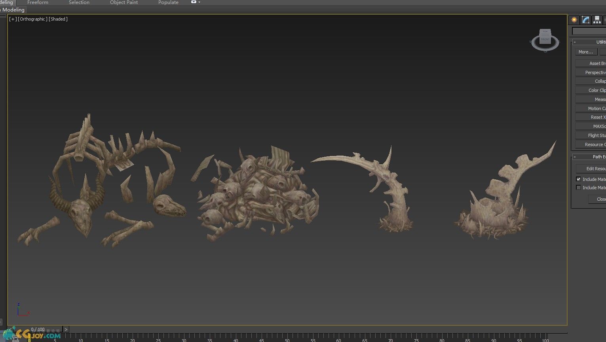Image resolution: width=606 pixels, height=342 pixels.
Task: Open the [Shaded] viewport shading menu
Action: 58,19
